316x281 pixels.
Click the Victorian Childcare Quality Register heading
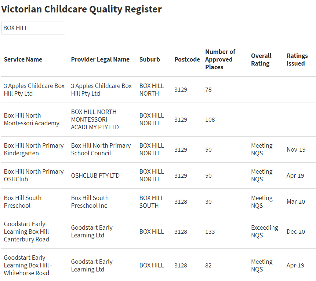[x=81, y=9]
